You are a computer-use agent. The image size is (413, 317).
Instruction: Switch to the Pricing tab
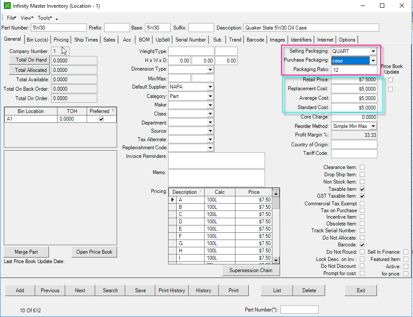tap(61, 39)
